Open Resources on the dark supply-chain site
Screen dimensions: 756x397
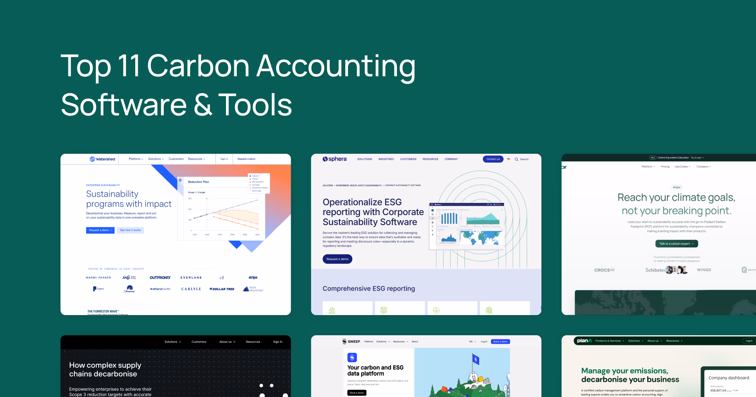[253, 342]
